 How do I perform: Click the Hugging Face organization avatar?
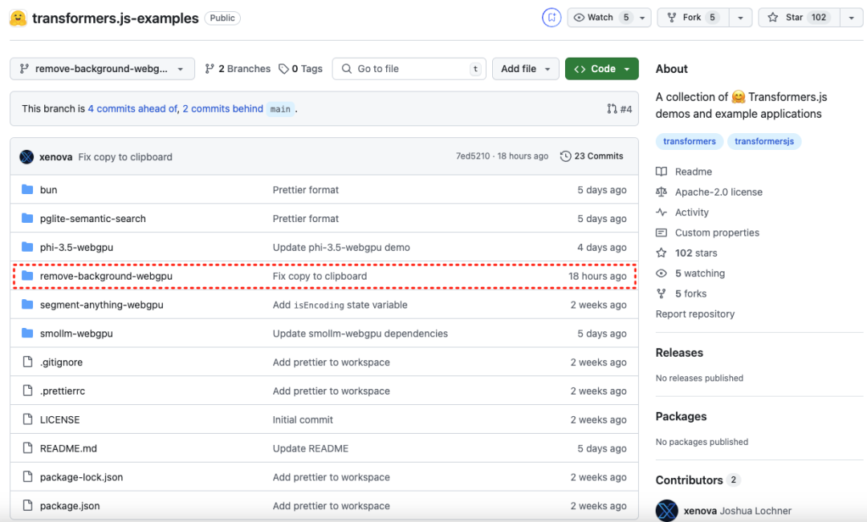[18, 18]
